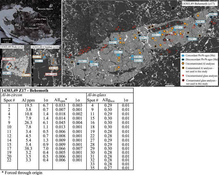This screenshot has width=219, height=175.
Task: Click the 'Al-in-zircon' table section header
Action: pyautogui.click(x=12, y=95)
